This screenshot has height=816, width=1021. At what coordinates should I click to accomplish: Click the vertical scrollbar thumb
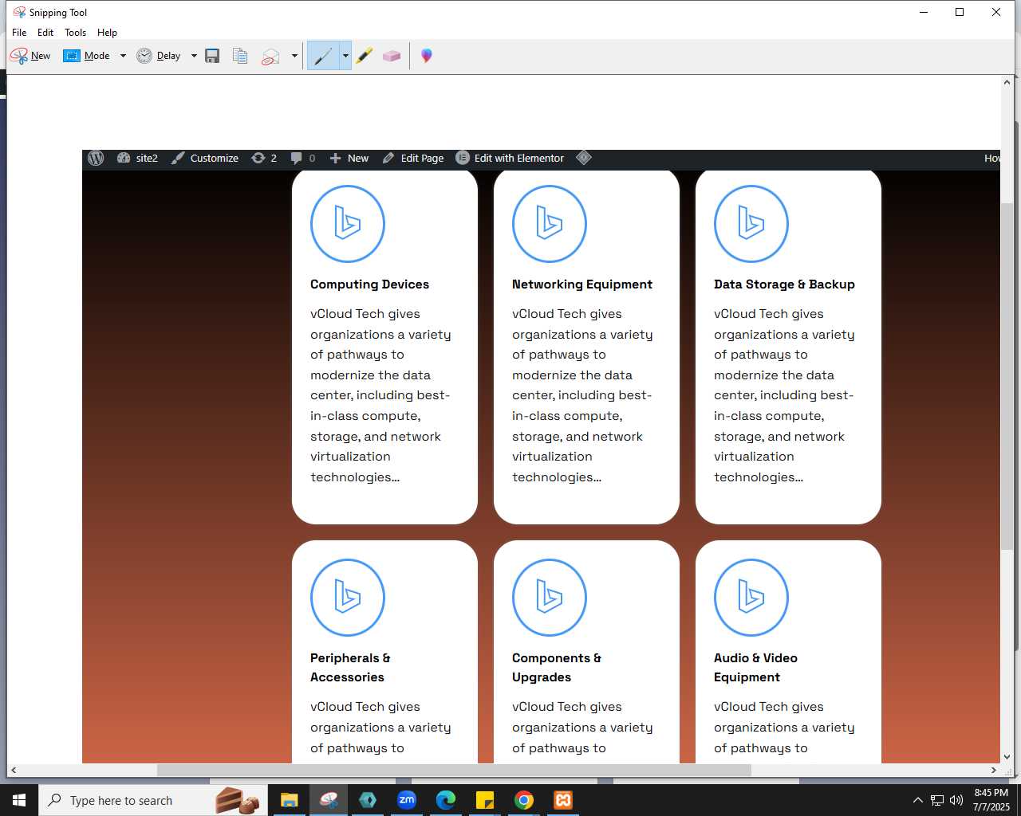coord(1007,376)
